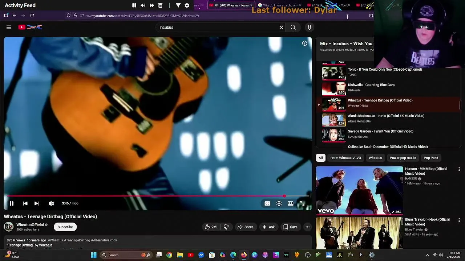Show hidden system tray icons
The image size is (465, 261).
427,255
